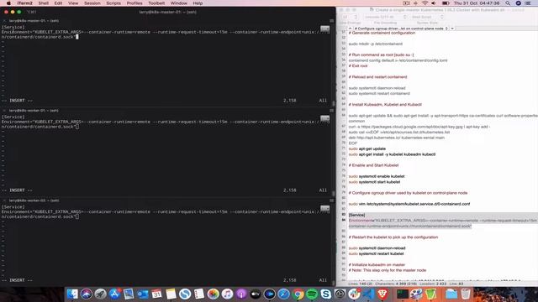Click 'sudo systemctl enable kubelet' line
Viewport: 538px width, 302px height.
click(377, 176)
